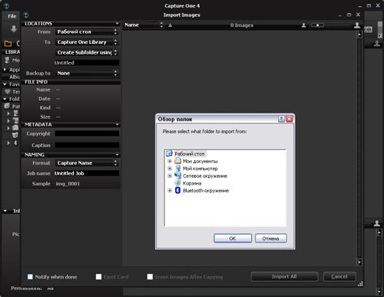Click the Bluetooth-окружение Bluetooth icon

pos(177,190)
